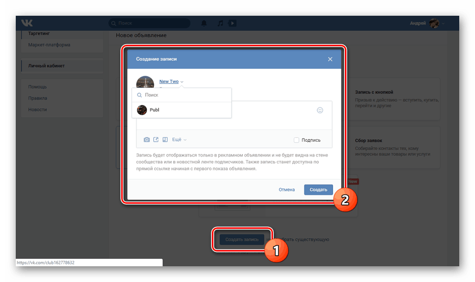The height and width of the screenshot is (282, 475).
Task: Click the Создать запись button behind dialog
Action: point(242,239)
